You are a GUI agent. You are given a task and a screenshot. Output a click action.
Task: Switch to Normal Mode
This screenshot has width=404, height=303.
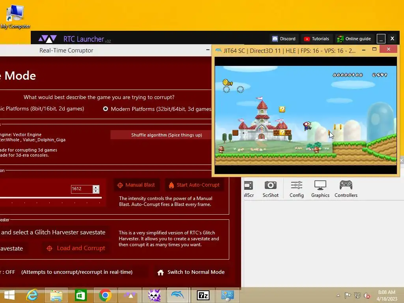click(191, 272)
